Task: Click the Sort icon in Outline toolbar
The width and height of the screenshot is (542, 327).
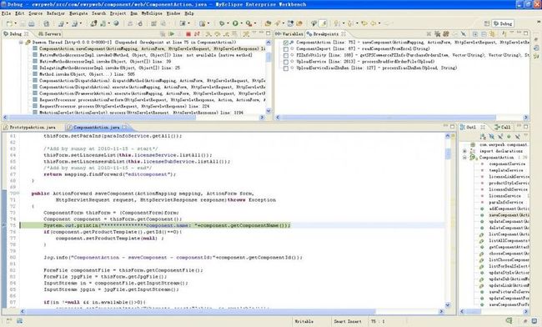Action: [483, 137]
